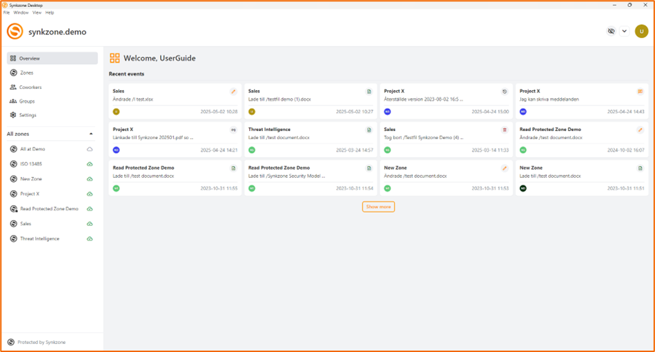Screen dimensions: 655x352
Task: Open the File menu
Action: tap(7, 12)
